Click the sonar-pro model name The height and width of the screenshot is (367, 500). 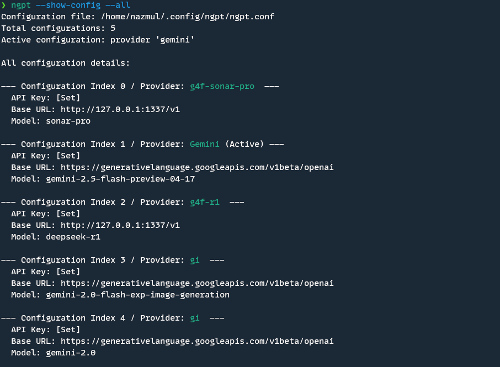(68, 121)
